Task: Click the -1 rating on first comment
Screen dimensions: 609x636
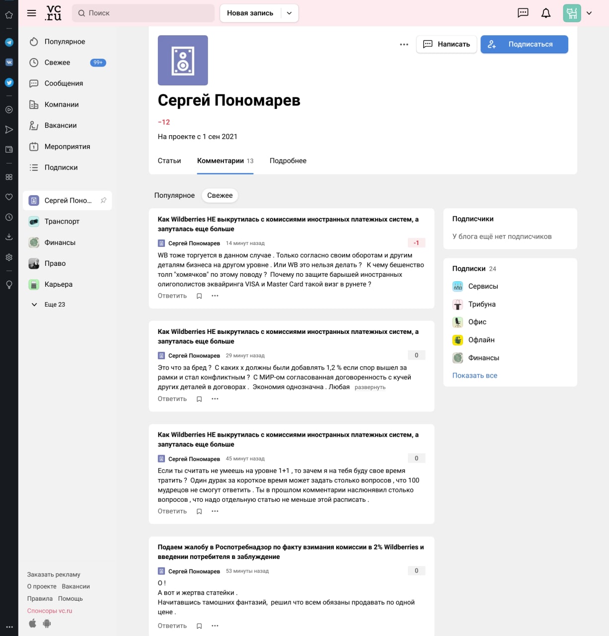Action: point(416,243)
